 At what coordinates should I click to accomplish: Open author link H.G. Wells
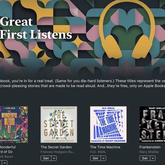tap(98, 152)
